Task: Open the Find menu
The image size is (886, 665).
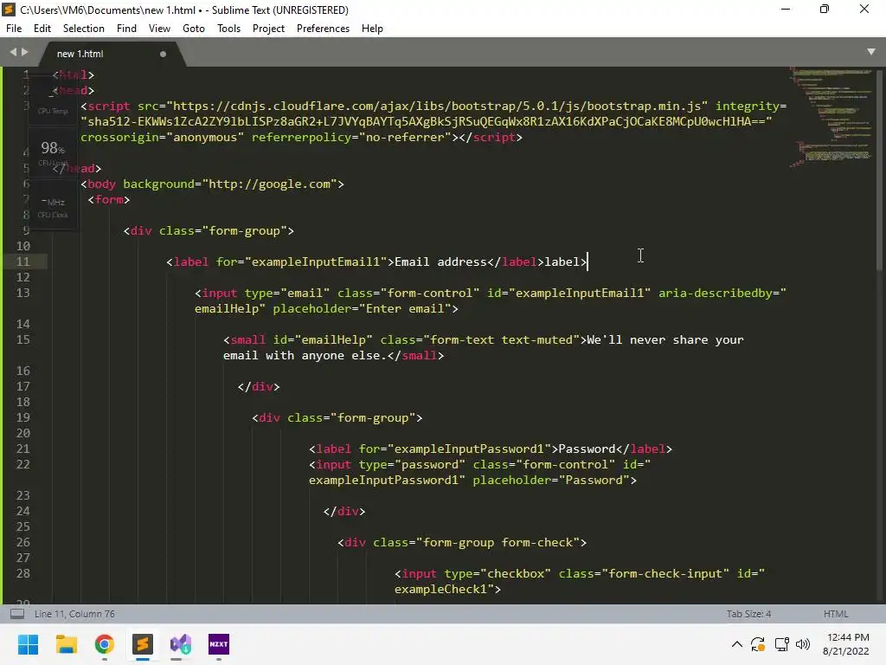Action: [x=126, y=29]
